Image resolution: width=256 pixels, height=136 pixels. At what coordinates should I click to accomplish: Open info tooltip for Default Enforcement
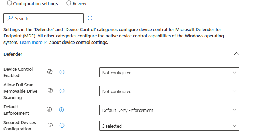(x=61, y=110)
